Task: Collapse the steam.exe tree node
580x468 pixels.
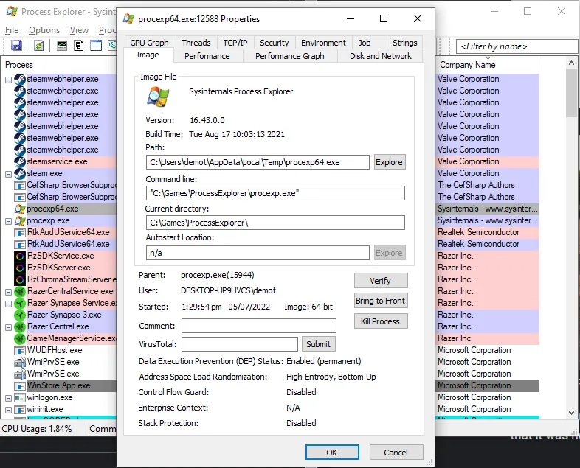Action: tap(9, 174)
